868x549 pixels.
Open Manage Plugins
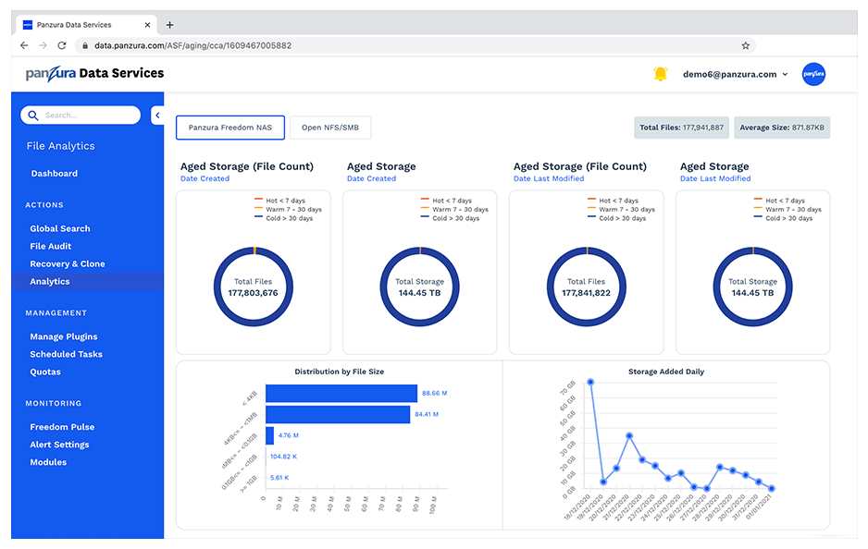(64, 336)
